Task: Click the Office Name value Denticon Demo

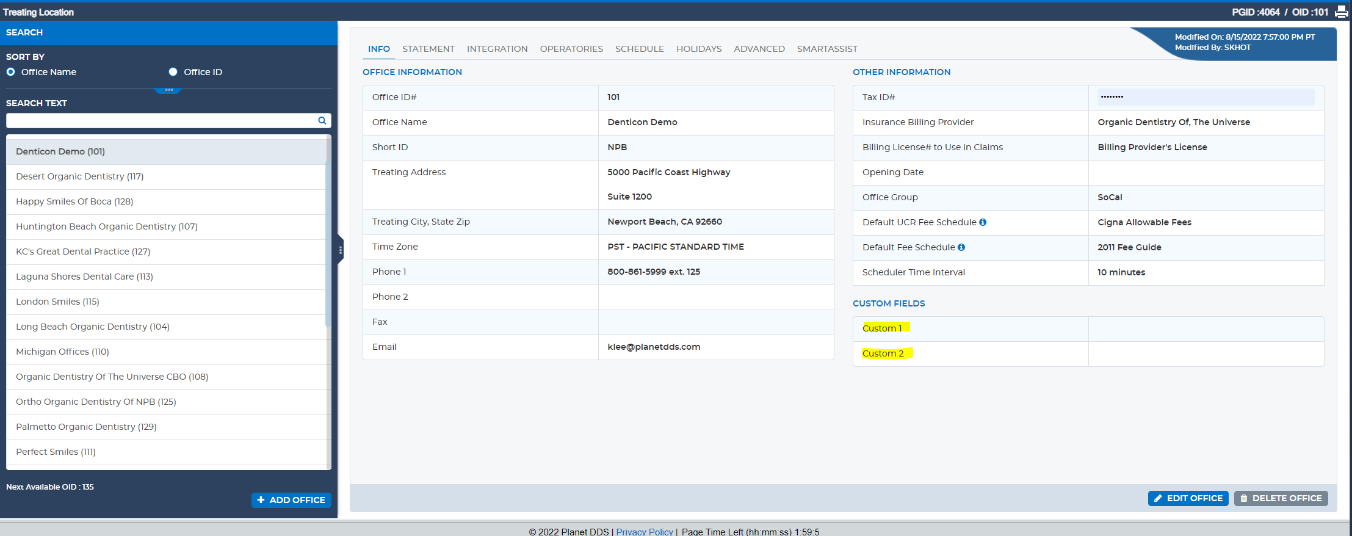Action: point(642,122)
